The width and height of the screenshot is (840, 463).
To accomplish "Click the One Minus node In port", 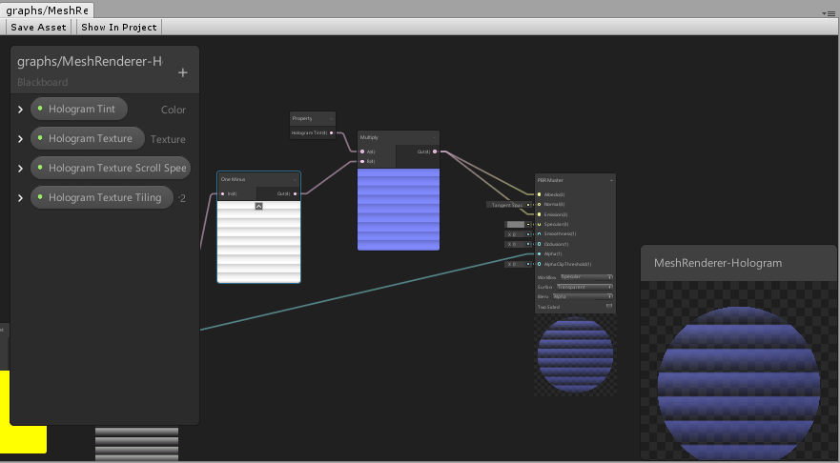I will pyautogui.click(x=223, y=193).
